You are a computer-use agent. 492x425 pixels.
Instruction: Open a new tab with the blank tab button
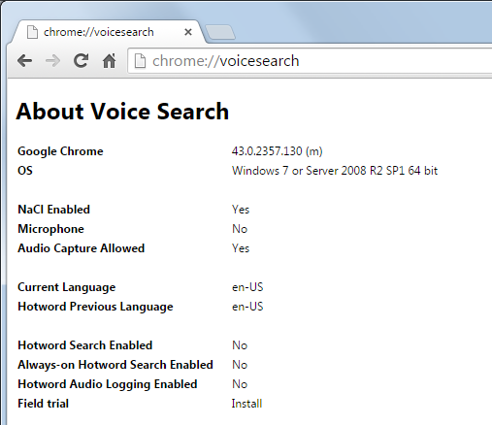(x=220, y=32)
